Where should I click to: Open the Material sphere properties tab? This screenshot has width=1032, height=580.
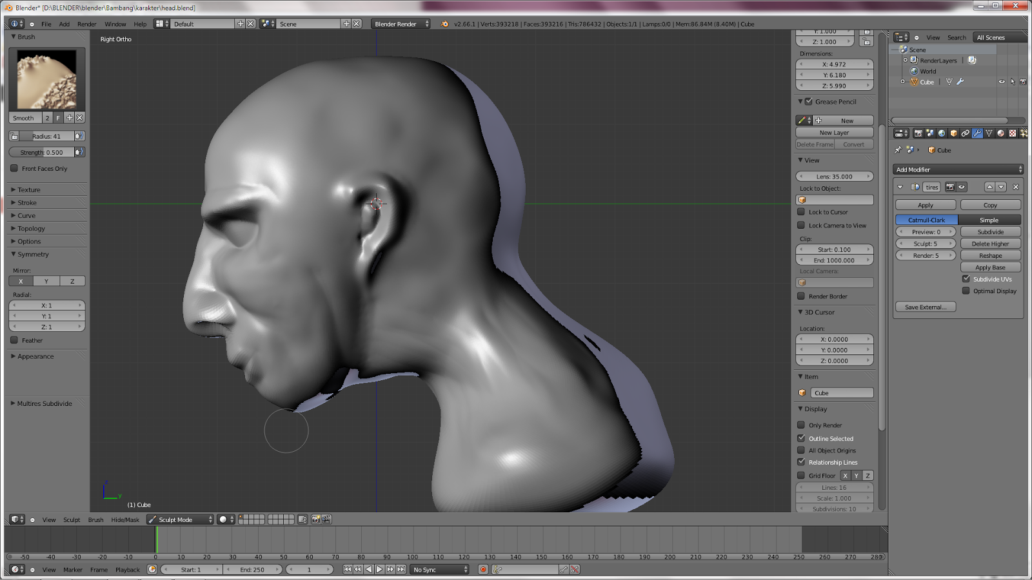click(x=1000, y=133)
